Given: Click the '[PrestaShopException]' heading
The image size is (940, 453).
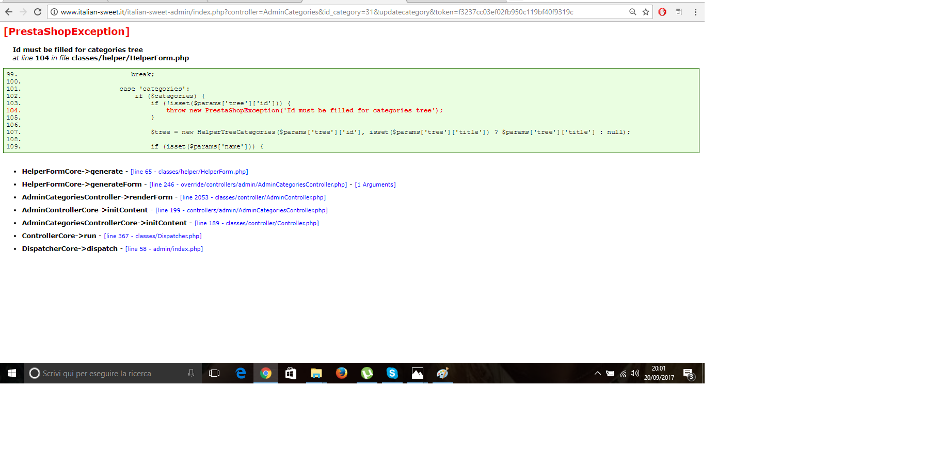Looking at the screenshot, I should point(67,31).
